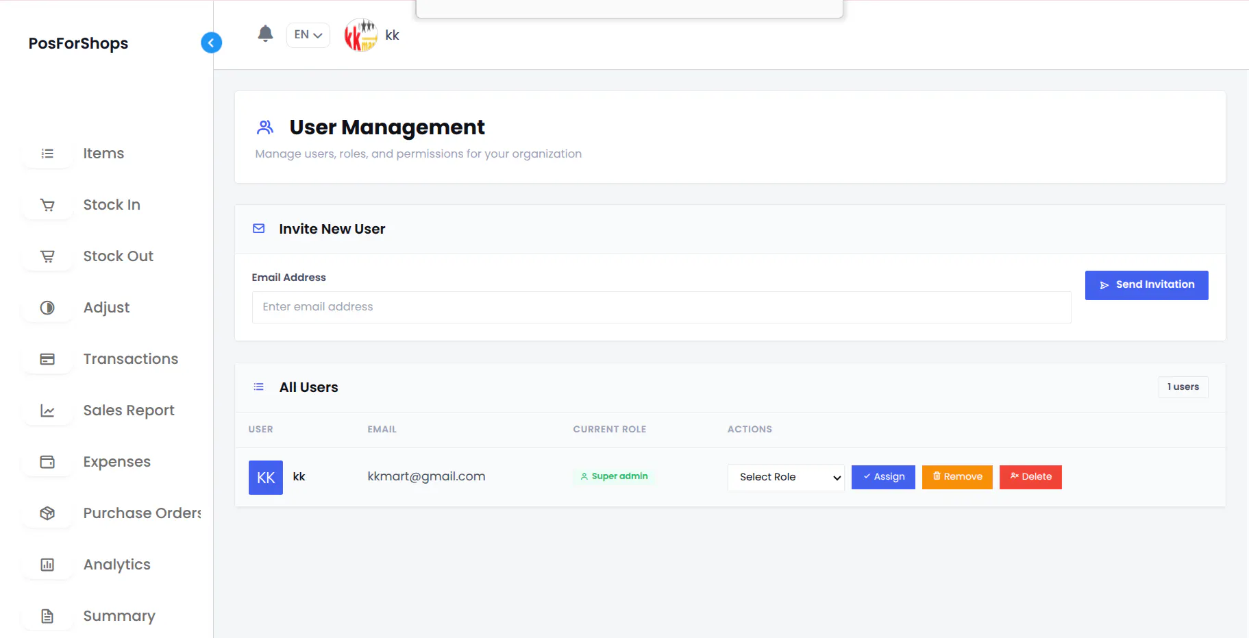The height and width of the screenshot is (638, 1249).
Task: Click the Expenses wallet icon
Action: click(47, 462)
